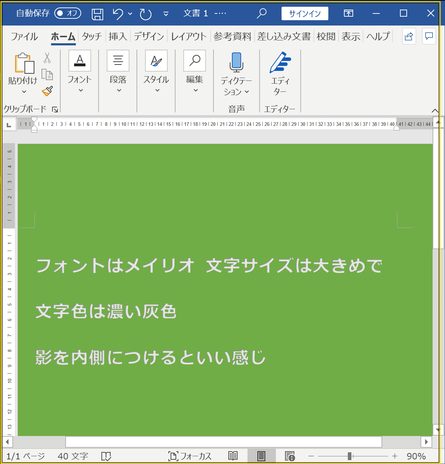Click the Copy icon
Screen dimensions: 445x464
coord(47,74)
